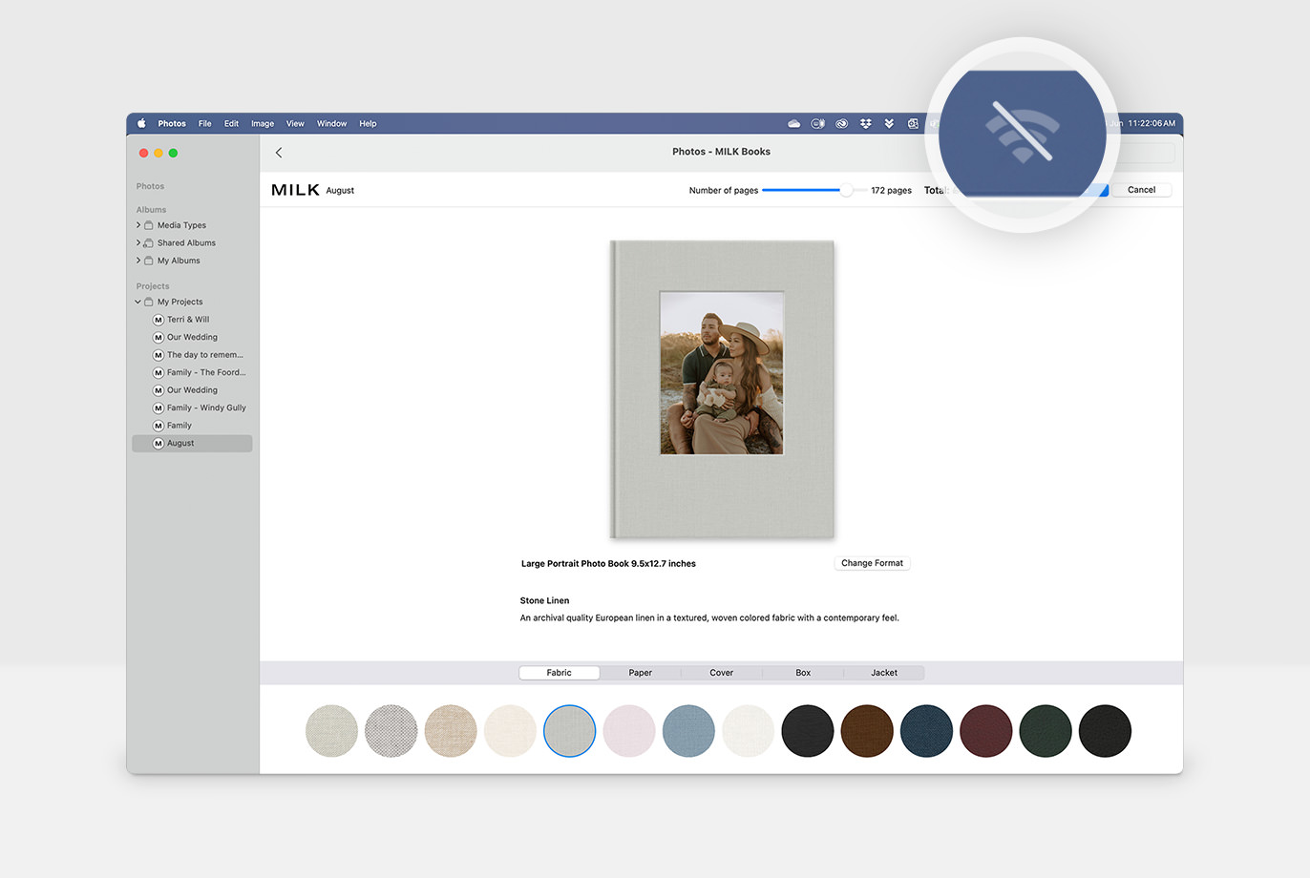Click the double-chevron icon in the menu bar
The width and height of the screenshot is (1310, 878).
[889, 123]
